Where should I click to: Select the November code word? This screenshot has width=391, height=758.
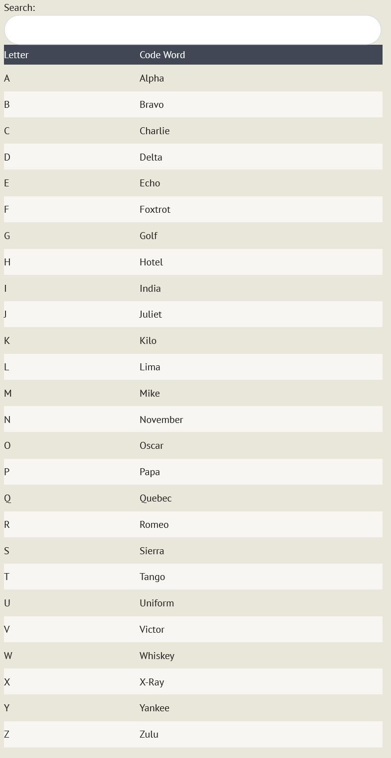coord(161,420)
